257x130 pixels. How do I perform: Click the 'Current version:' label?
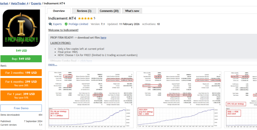pyautogui.click(x=9, y=125)
